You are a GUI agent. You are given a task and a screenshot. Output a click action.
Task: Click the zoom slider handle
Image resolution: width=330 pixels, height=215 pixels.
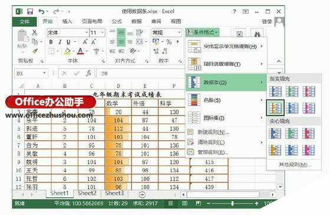(232, 203)
